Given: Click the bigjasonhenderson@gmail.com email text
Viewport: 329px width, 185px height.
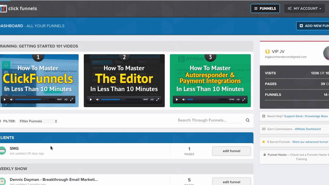Looking at the screenshot, I should pyautogui.click(x=286, y=57).
